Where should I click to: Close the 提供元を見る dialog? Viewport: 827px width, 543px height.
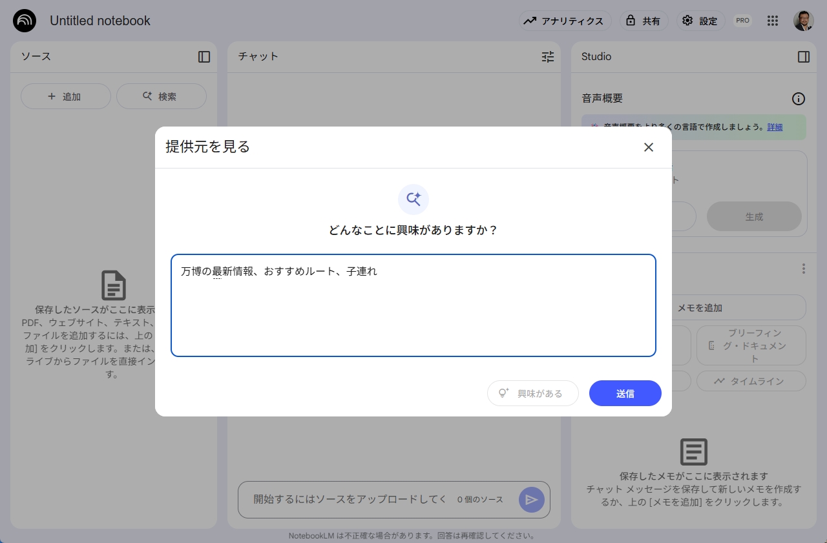click(x=649, y=147)
